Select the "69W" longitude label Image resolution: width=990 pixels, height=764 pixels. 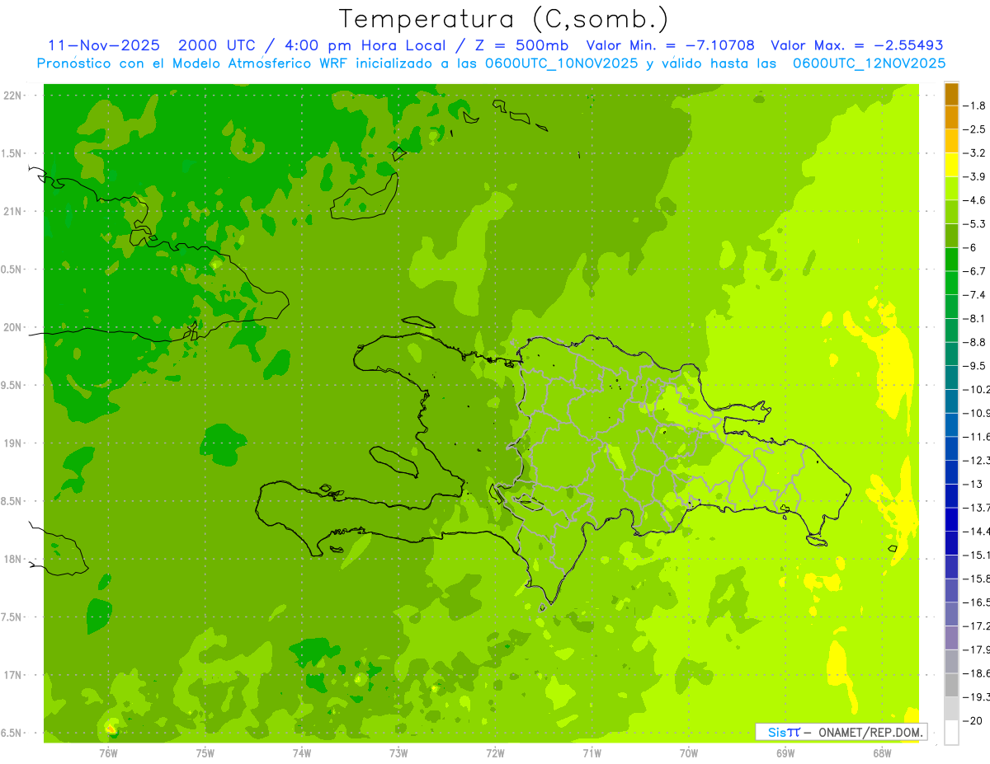coord(785,752)
